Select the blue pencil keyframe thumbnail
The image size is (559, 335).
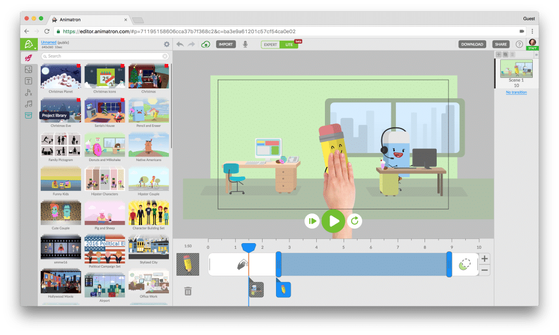coord(284,290)
